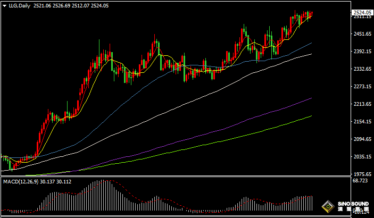Screen dimensions: 374x218
Task: Click the 2213.65 price axis label
Action: click(362, 104)
